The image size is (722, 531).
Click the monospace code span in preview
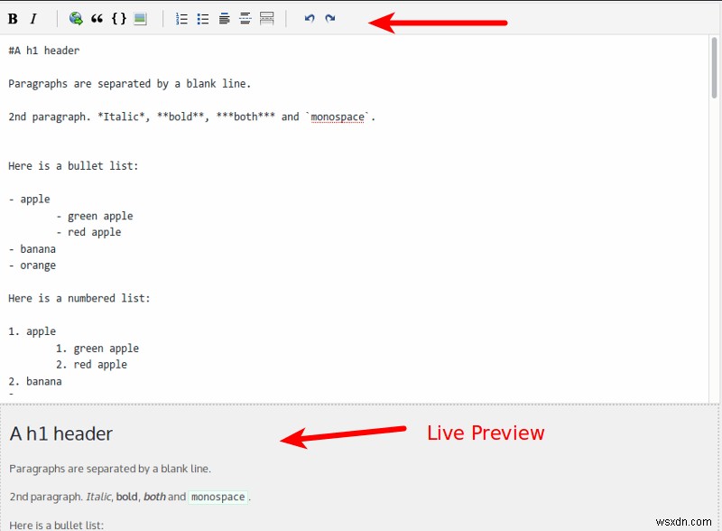[219, 497]
